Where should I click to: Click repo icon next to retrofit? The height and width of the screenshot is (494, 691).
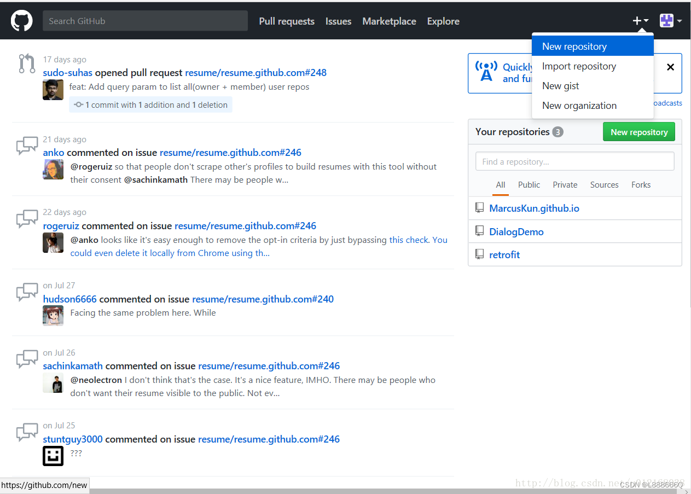point(480,254)
